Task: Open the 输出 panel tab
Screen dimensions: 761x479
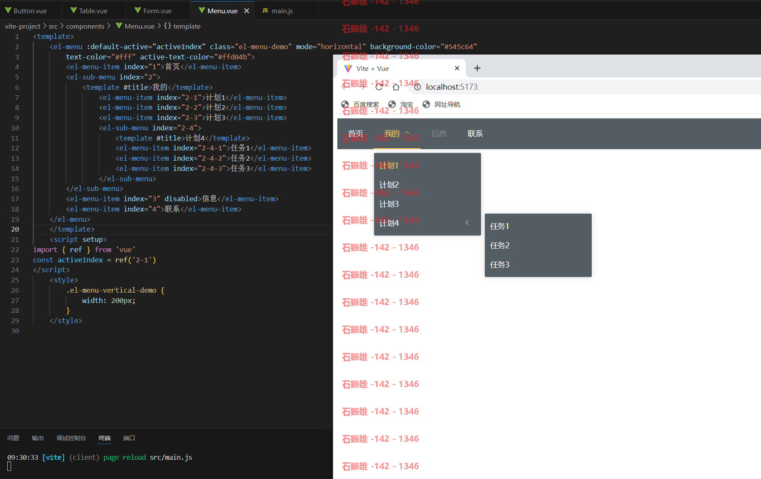Action: tap(38, 438)
